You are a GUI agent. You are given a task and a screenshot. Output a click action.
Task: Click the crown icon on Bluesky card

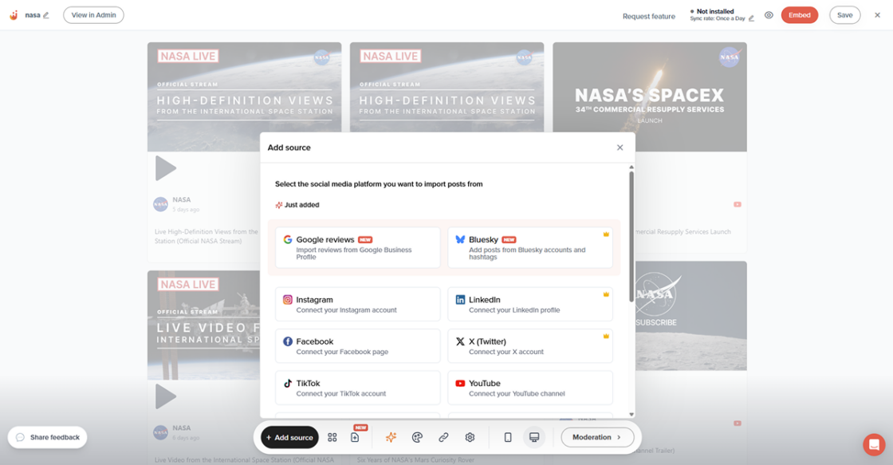pyautogui.click(x=606, y=234)
